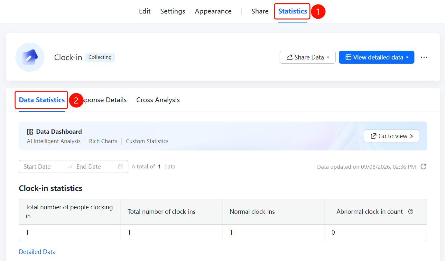The height and width of the screenshot is (261, 445).
Task: Select the Share tab
Action: (x=260, y=11)
